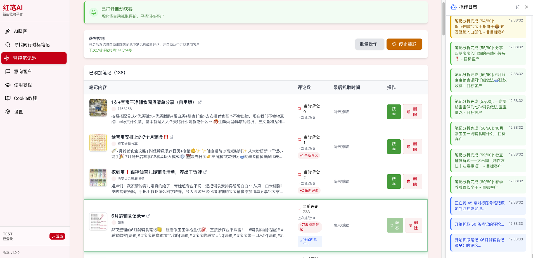The image size is (533, 258).
Task: Close the 操作日志 panel
Action: click(x=527, y=7)
